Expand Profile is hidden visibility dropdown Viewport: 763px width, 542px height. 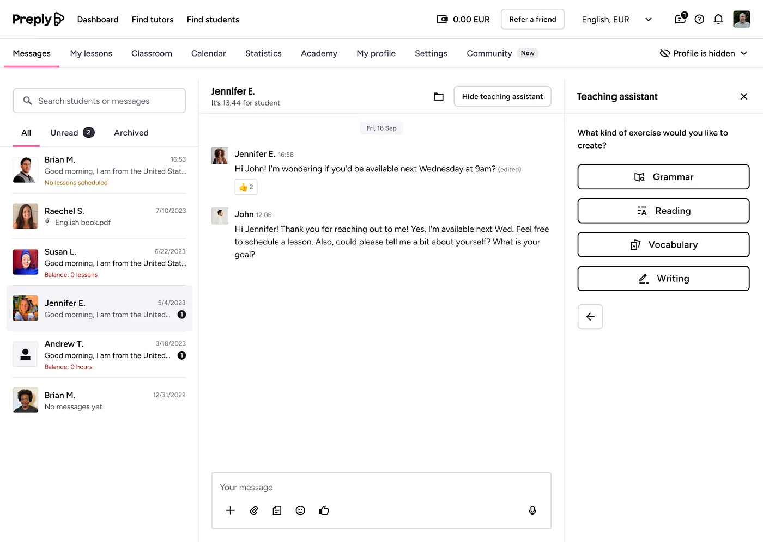[x=704, y=53]
